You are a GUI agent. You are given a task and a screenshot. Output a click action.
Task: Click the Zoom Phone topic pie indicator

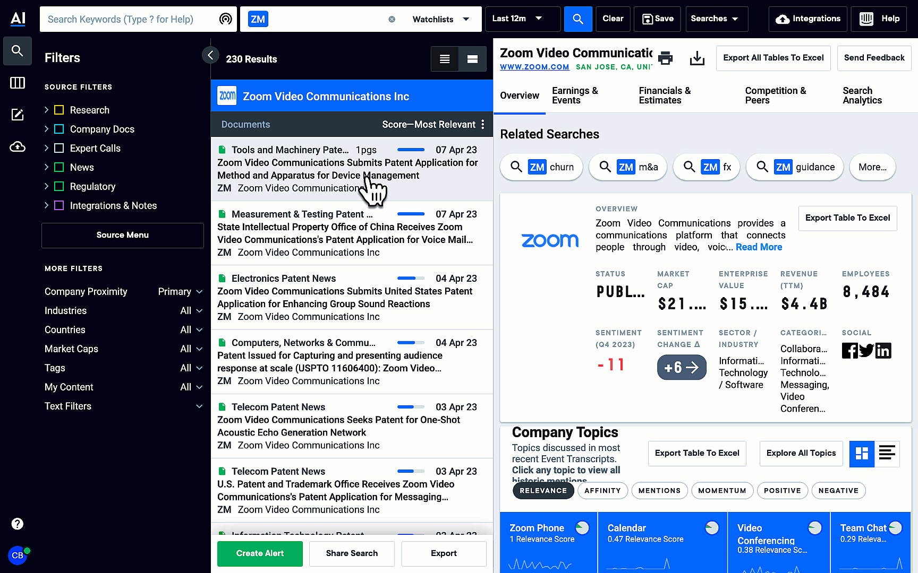point(582,527)
